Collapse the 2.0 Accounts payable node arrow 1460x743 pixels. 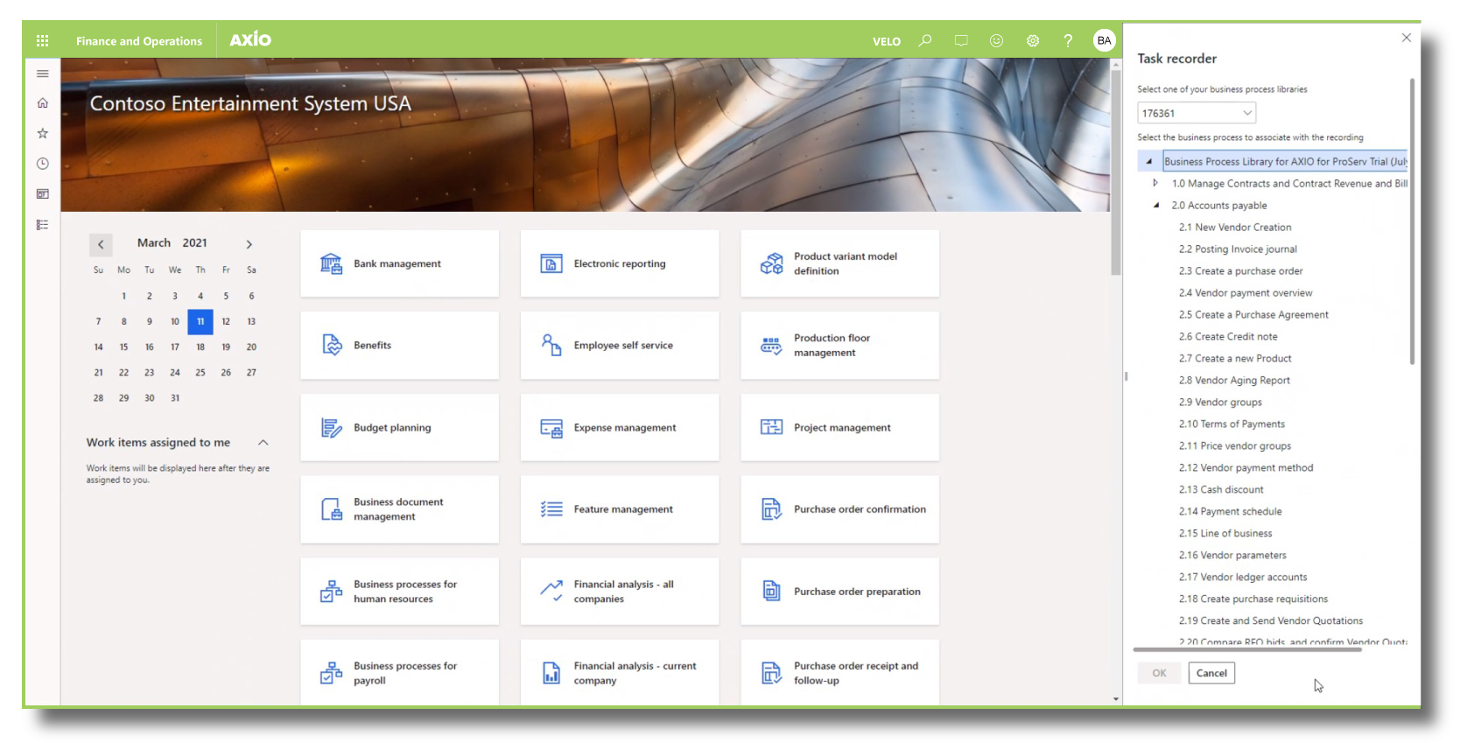[1155, 205]
